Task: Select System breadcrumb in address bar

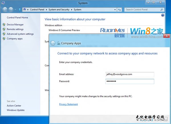Action: (x=78, y=10)
